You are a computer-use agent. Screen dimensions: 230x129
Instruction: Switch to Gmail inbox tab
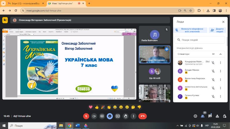tap(26, 3)
